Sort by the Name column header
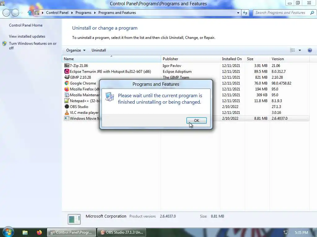The width and height of the screenshot is (317, 237). pyautogui.click(x=111, y=59)
